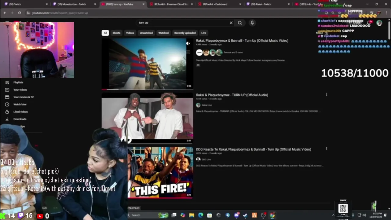The image size is (391, 220).
Task: Select the All filter chip
Action: [105, 33]
